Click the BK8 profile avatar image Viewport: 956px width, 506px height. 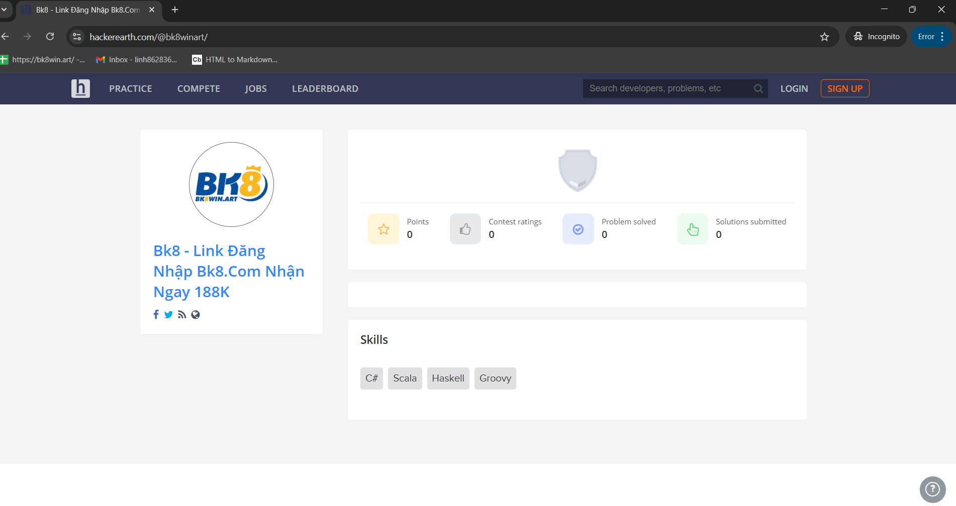(x=231, y=185)
